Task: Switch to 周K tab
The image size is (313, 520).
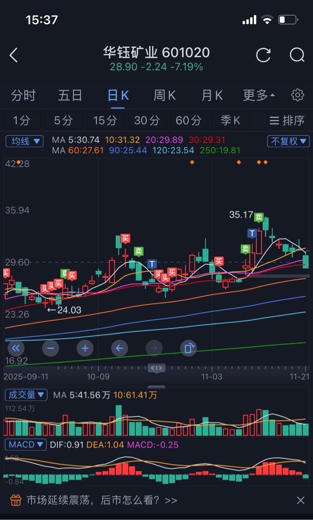Action: pos(165,96)
